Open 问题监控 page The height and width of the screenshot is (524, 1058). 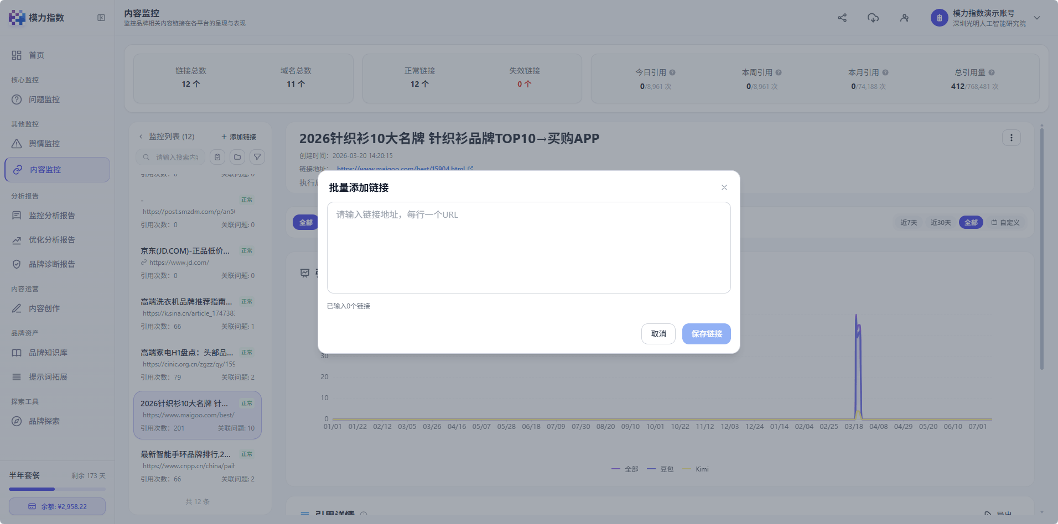(57, 99)
